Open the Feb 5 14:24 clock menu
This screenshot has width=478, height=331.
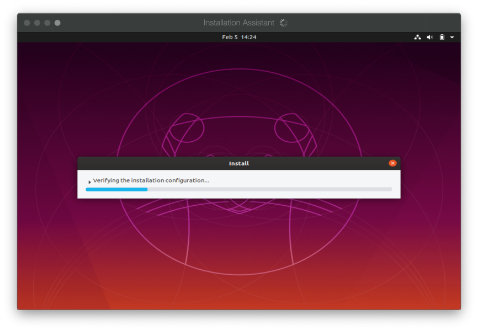click(x=239, y=37)
